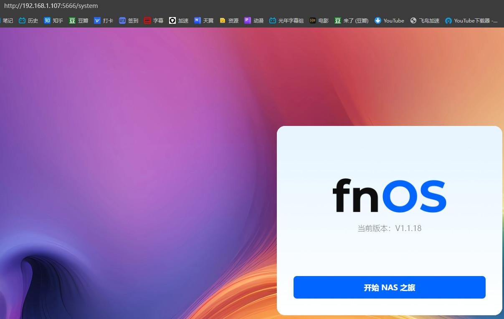Image resolution: width=504 pixels, height=319 pixels.
Task: Open the 动漫 bookmark
Action: 254,20
